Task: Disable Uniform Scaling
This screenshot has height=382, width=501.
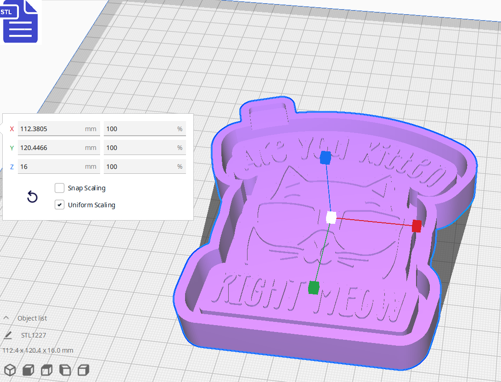Action: click(59, 204)
